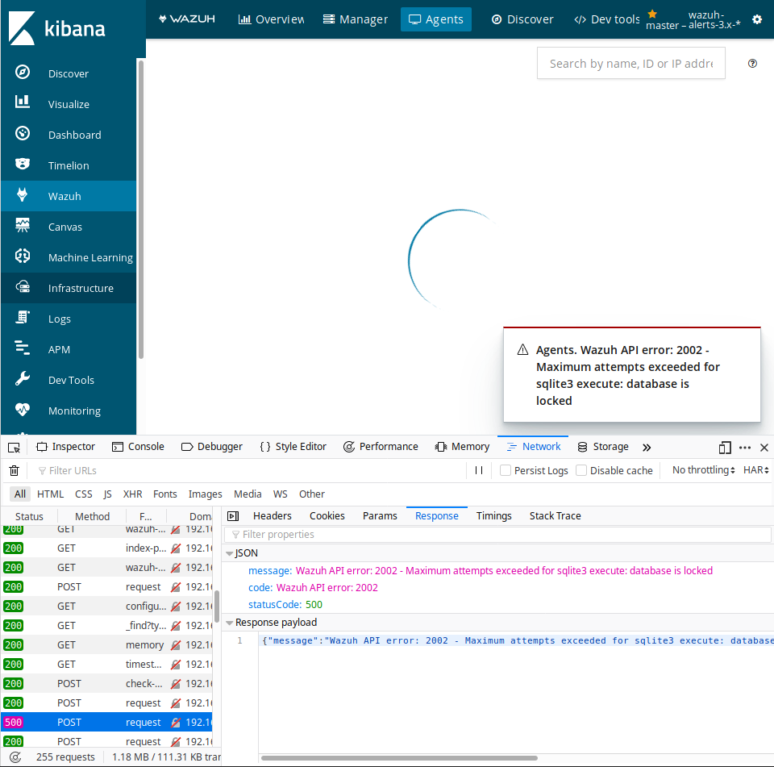Enable Persist Logs
Screen dimensions: 774x767
pyautogui.click(x=504, y=469)
